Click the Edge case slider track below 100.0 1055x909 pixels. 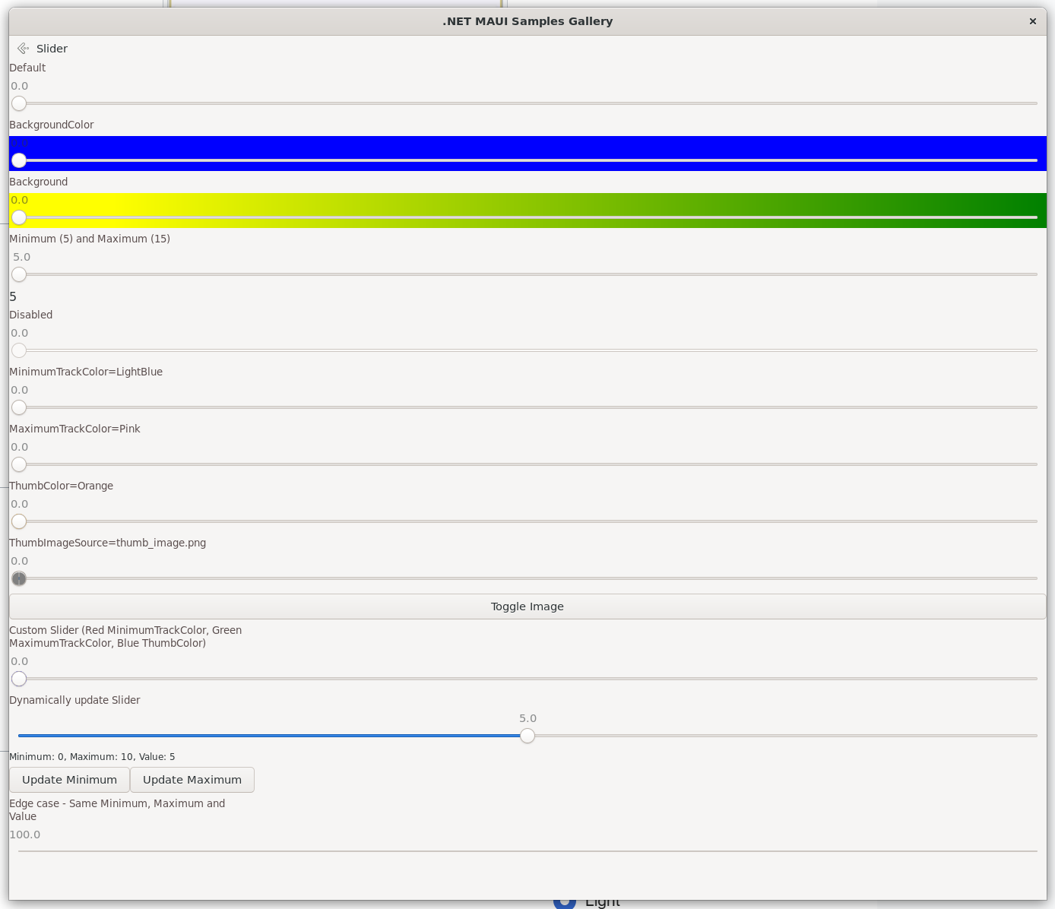(x=527, y=851)
